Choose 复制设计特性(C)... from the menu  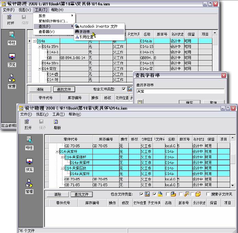click(54, 21)
